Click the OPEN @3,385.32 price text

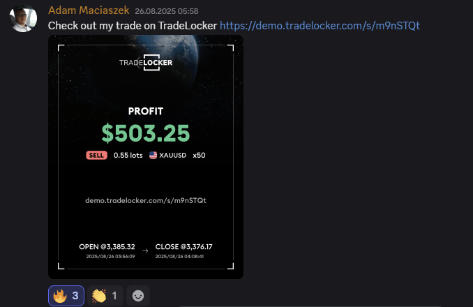tap(107, 247)
